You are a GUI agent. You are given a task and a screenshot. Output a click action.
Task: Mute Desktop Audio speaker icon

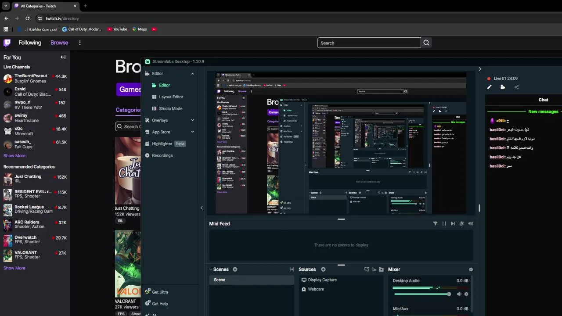[459, 294]
